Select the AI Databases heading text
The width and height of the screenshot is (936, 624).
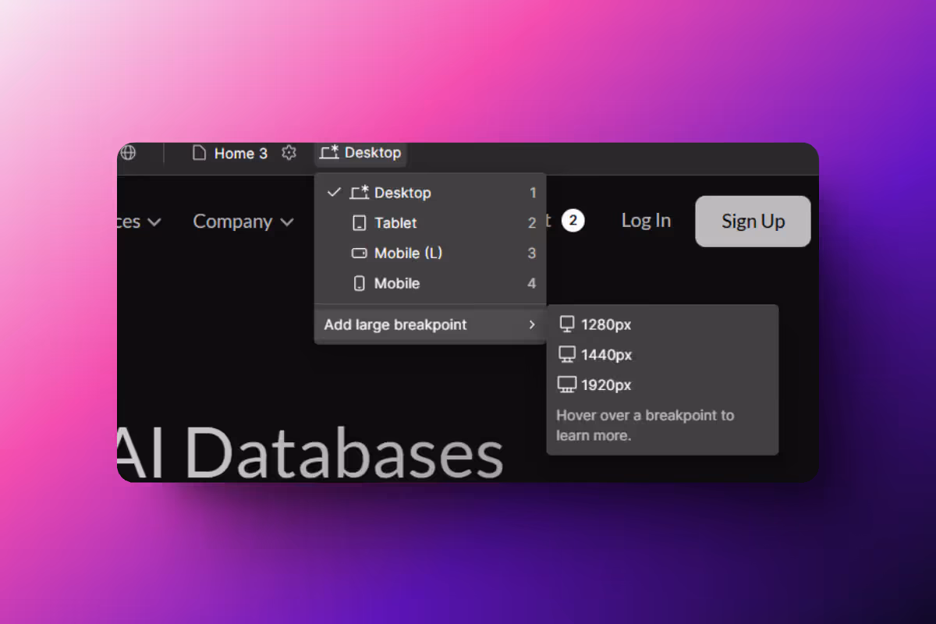coord(310,452)
